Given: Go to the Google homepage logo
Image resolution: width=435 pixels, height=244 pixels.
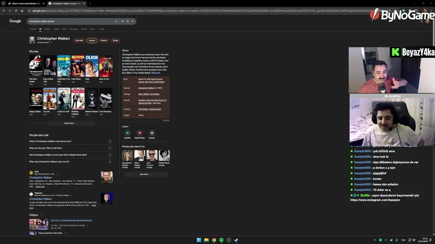Looking at the screenshot, I should click(x=15, y=21).
